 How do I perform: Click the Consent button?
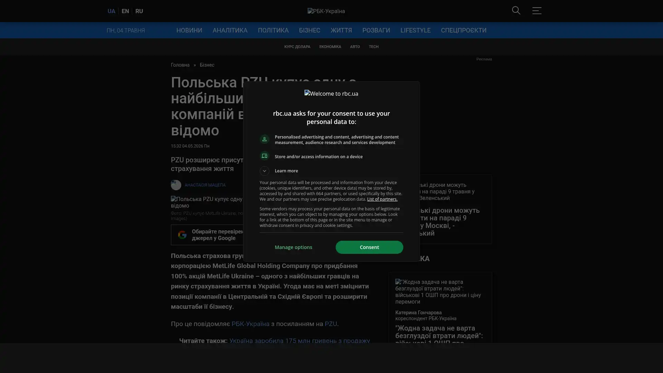click(x=369, y=247)
